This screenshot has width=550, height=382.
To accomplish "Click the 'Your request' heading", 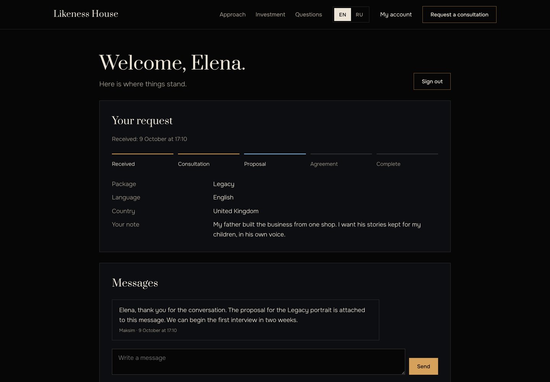I will 142,121.
